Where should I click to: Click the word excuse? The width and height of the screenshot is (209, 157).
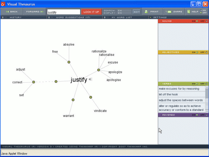pos(113,62)
